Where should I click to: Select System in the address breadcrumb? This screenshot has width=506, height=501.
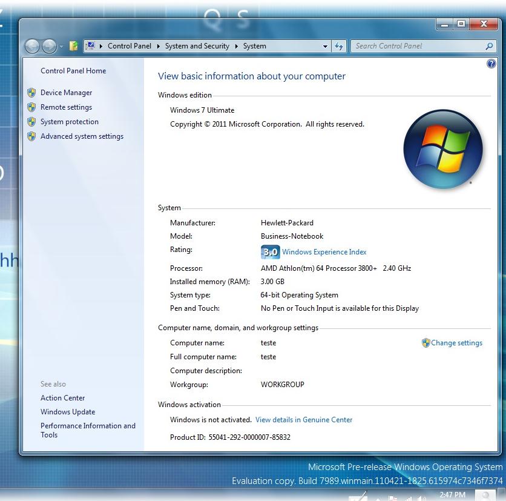255,46
